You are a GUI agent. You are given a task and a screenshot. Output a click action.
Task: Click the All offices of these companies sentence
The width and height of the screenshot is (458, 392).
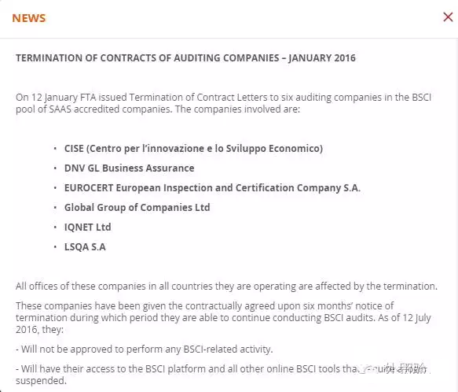point(227,286)
